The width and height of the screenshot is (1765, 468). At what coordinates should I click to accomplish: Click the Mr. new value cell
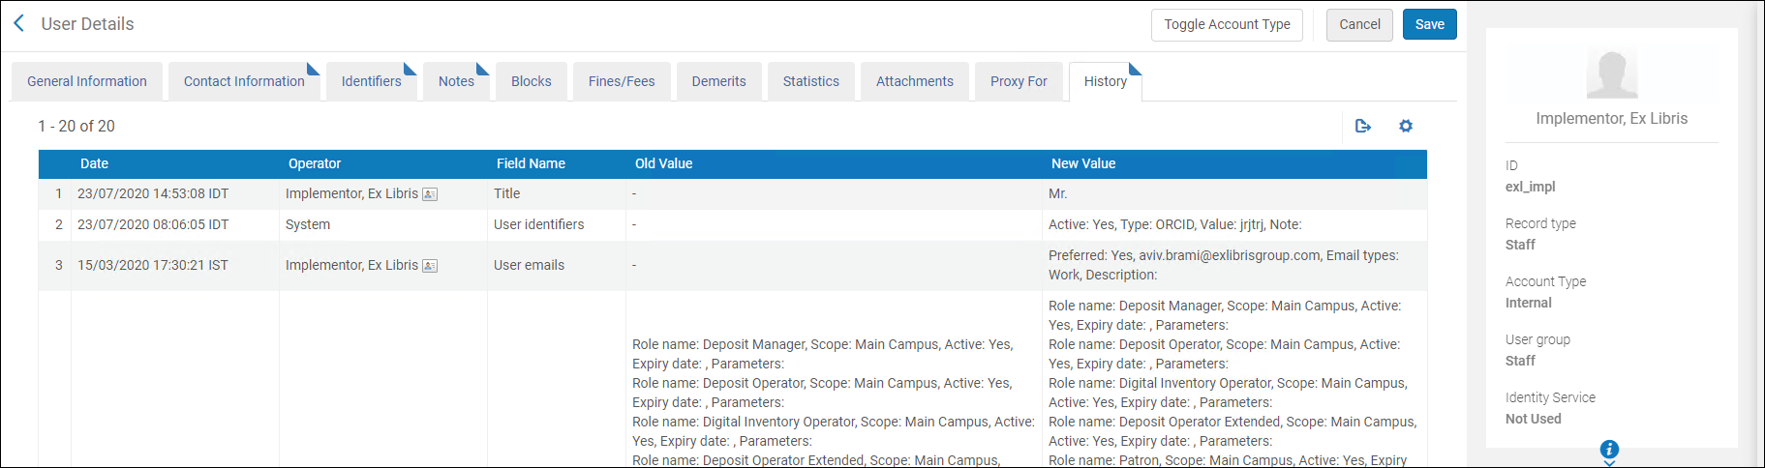point(1057,193)
